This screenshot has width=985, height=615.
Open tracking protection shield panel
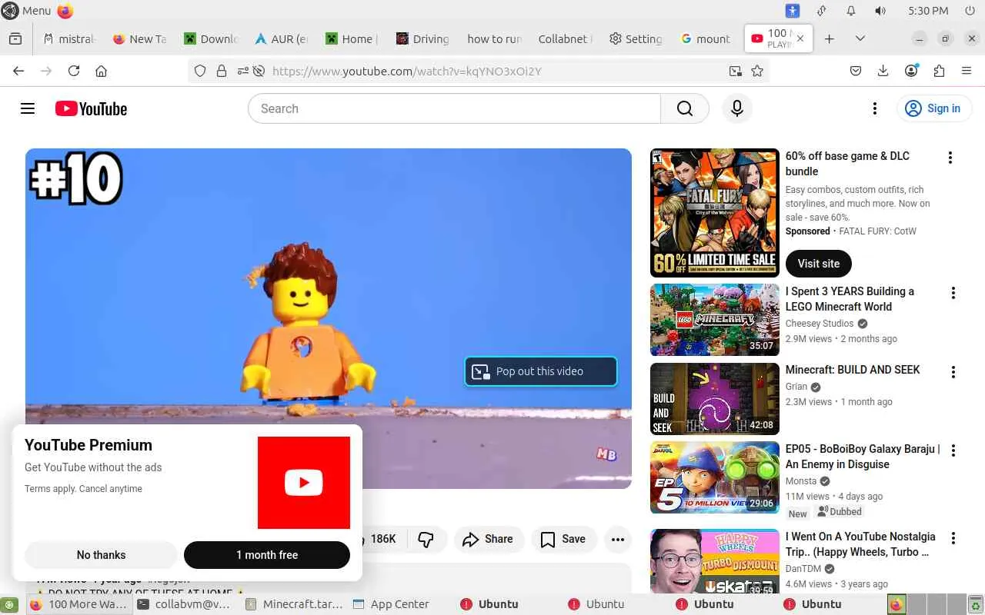tap(200, 71)
